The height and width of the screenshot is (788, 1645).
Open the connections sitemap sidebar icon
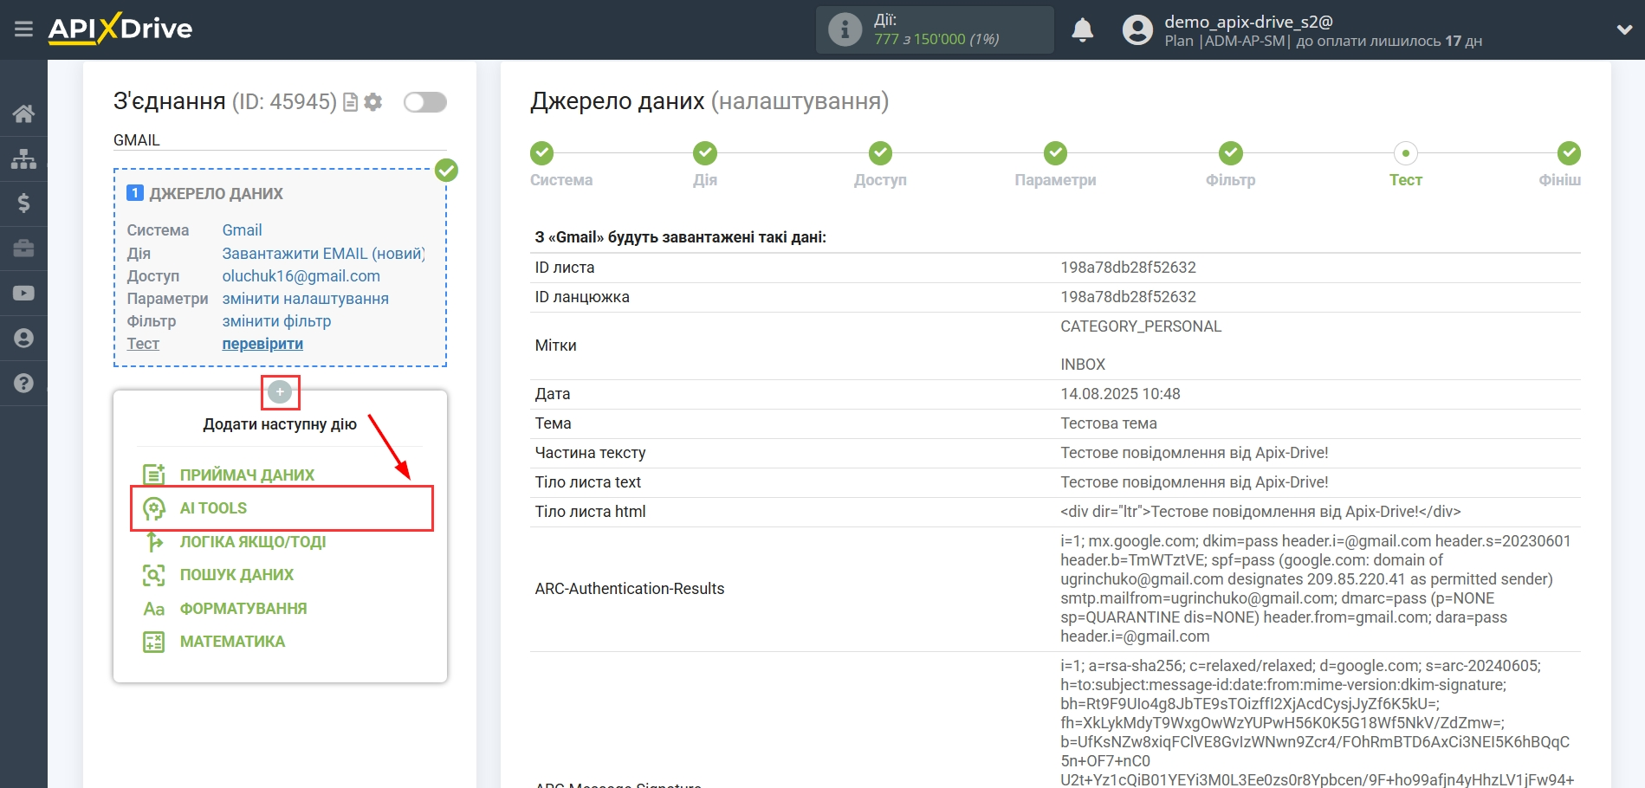point(23,158)
